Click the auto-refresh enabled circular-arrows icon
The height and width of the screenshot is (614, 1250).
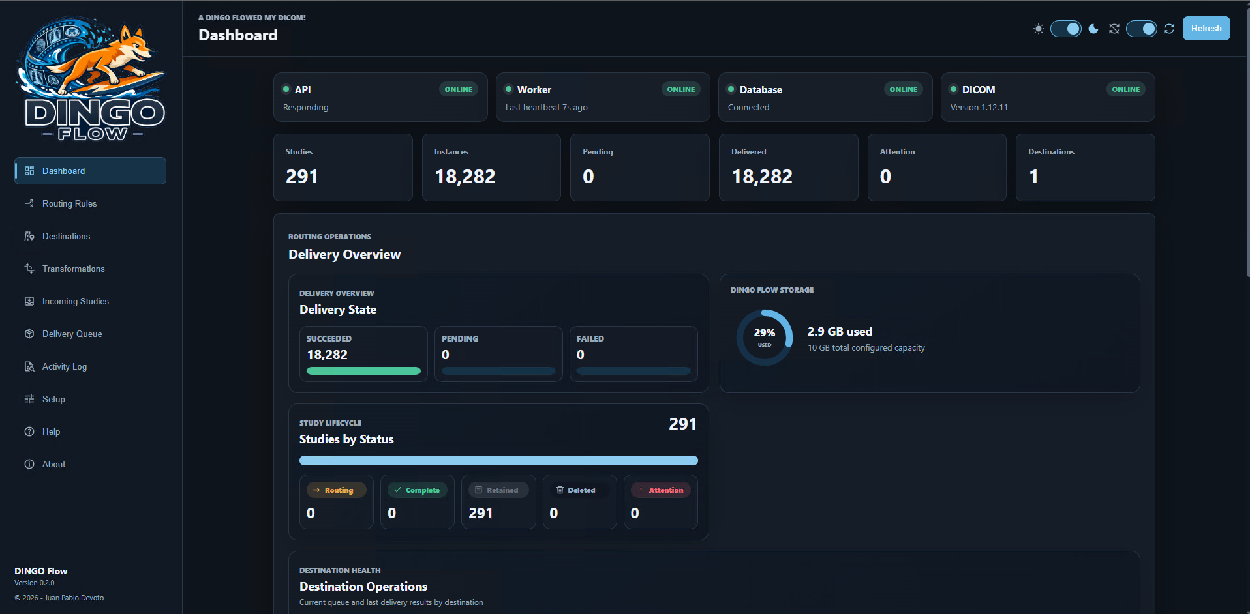pos(1169,29)
